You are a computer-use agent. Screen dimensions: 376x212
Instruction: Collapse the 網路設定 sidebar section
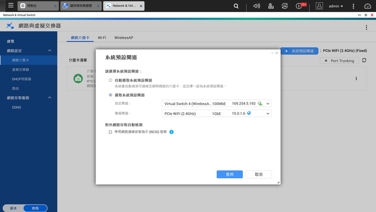click(50, 51)
